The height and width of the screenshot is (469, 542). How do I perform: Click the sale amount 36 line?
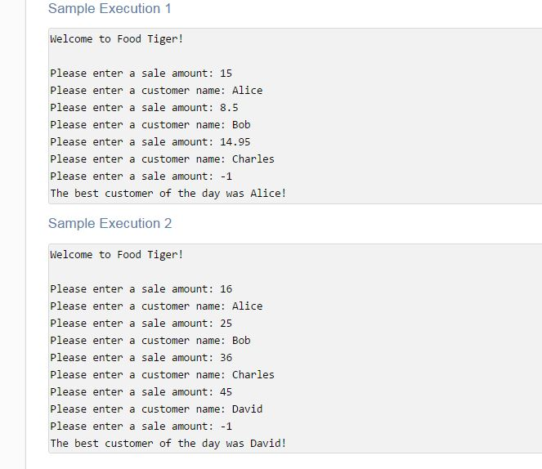pyautogui.click(x=141, y=357)
